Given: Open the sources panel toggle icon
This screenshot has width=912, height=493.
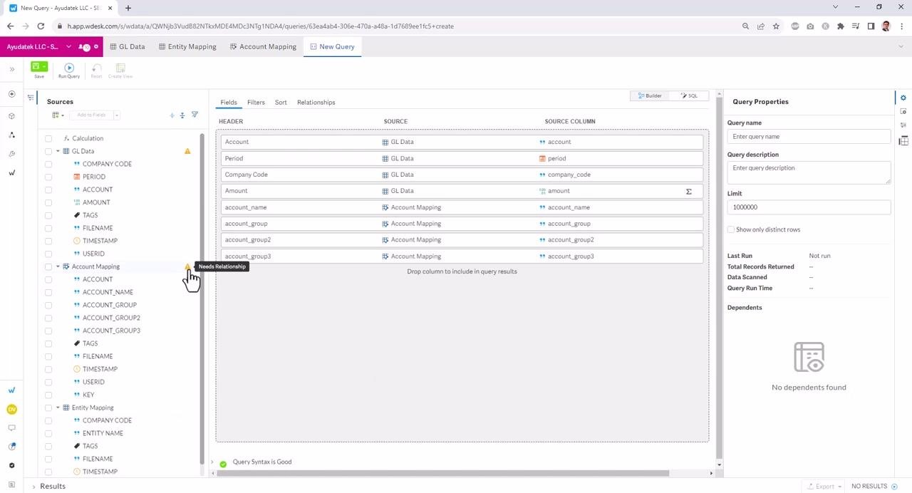Looking at the screenshot, I should point(31,97).
